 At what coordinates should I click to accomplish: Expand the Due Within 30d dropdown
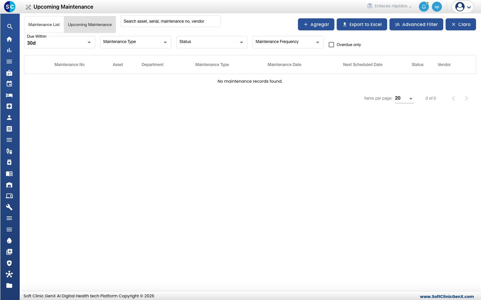[x=59, y=42]
